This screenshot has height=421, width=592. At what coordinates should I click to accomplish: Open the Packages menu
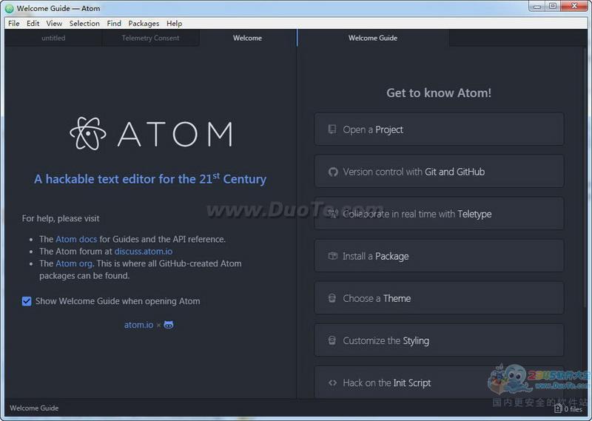pos(144,24)
